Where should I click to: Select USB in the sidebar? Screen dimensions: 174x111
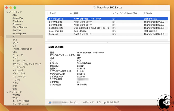[15, 52]
